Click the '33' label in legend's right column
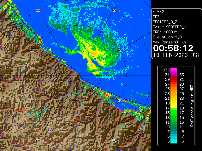Screen dimensions: 202x151 [181, 75]
